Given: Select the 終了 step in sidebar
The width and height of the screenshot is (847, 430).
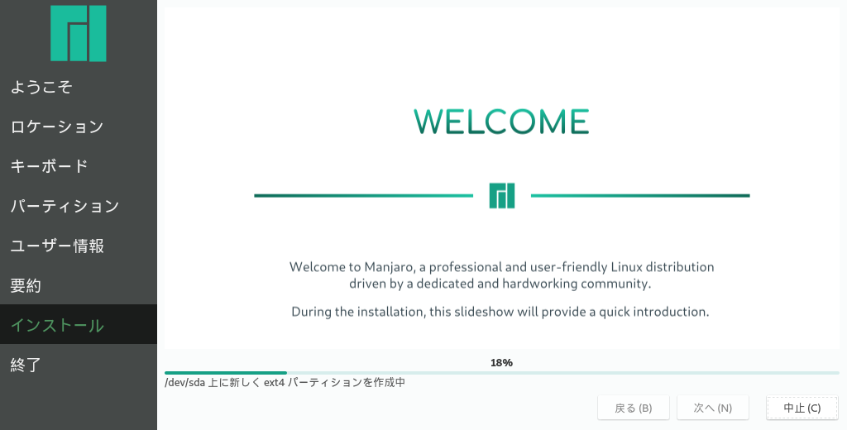Looking at the screenshot, I should click(79, 364).
